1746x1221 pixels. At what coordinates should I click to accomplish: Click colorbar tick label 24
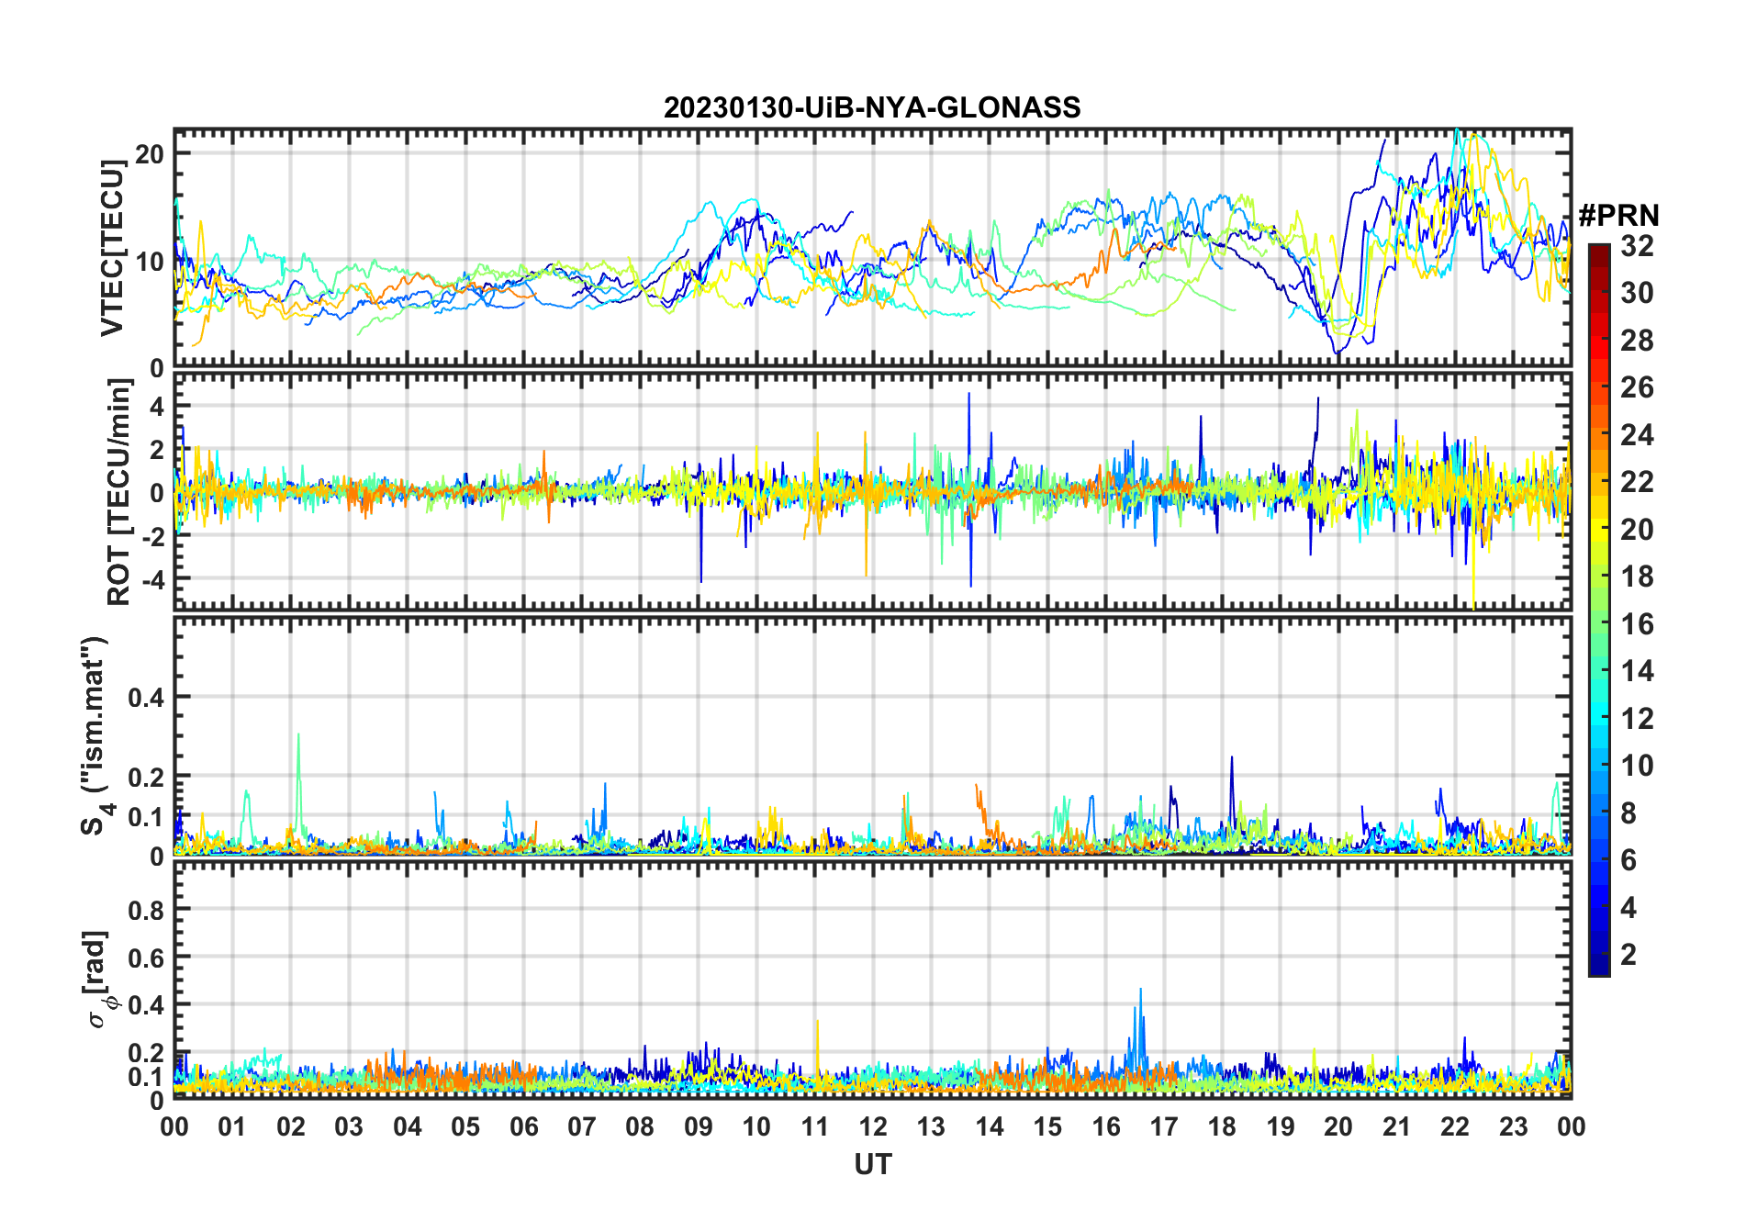(x=1637, y=435)
